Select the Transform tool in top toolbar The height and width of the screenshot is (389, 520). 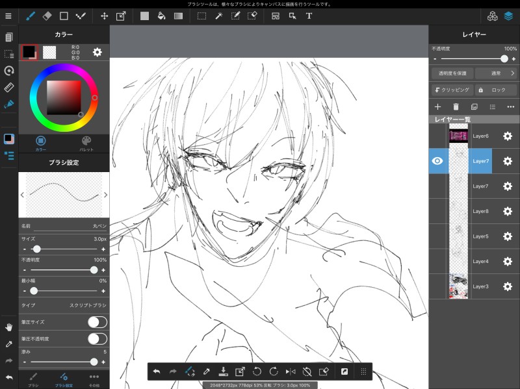tap(121, 16)
